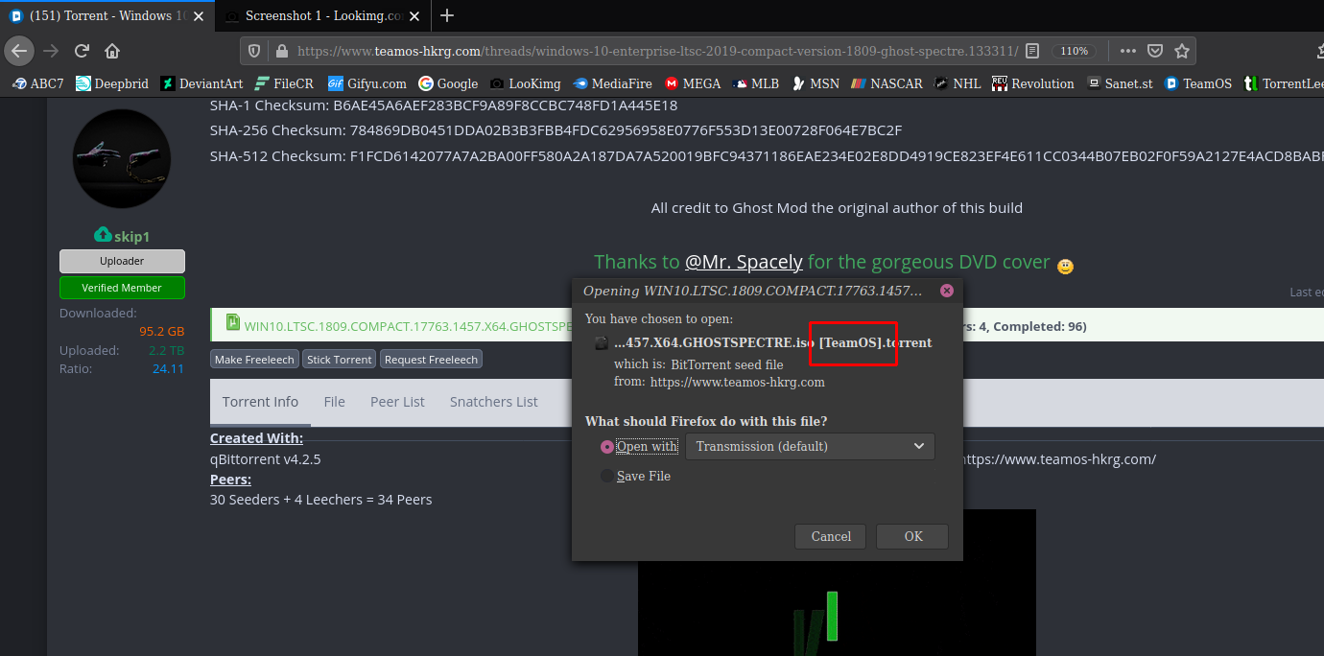Click the torrent file icon in dialog
The image size is (1324, 656).
(x=601, y=342)
